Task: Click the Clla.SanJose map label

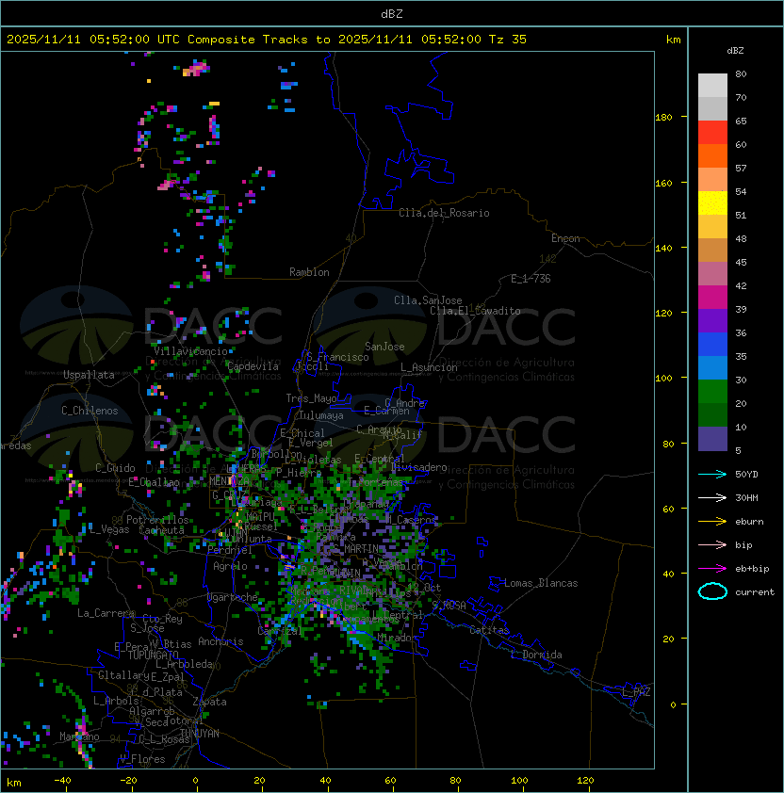Action: click(x=428, y=300)
